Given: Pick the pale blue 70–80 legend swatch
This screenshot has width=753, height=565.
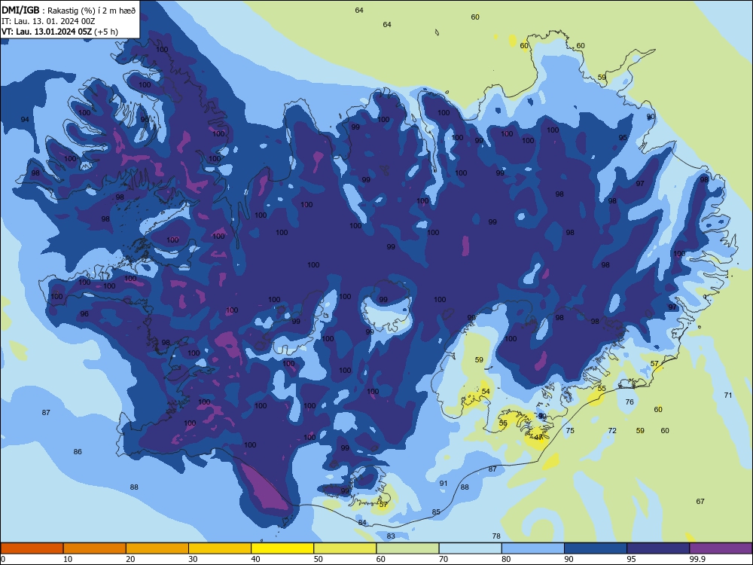Looking at the screenshot, I should pyautogui.click(x=470, y=548).
